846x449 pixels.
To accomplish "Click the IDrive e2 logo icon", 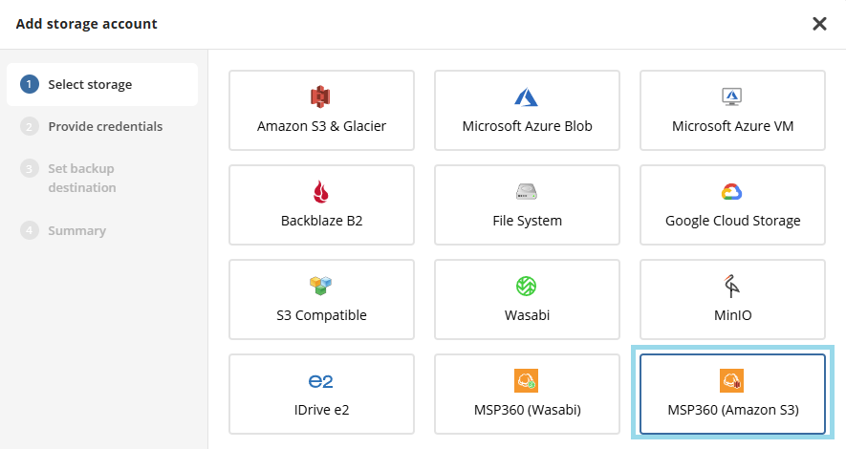I will 320,381.
